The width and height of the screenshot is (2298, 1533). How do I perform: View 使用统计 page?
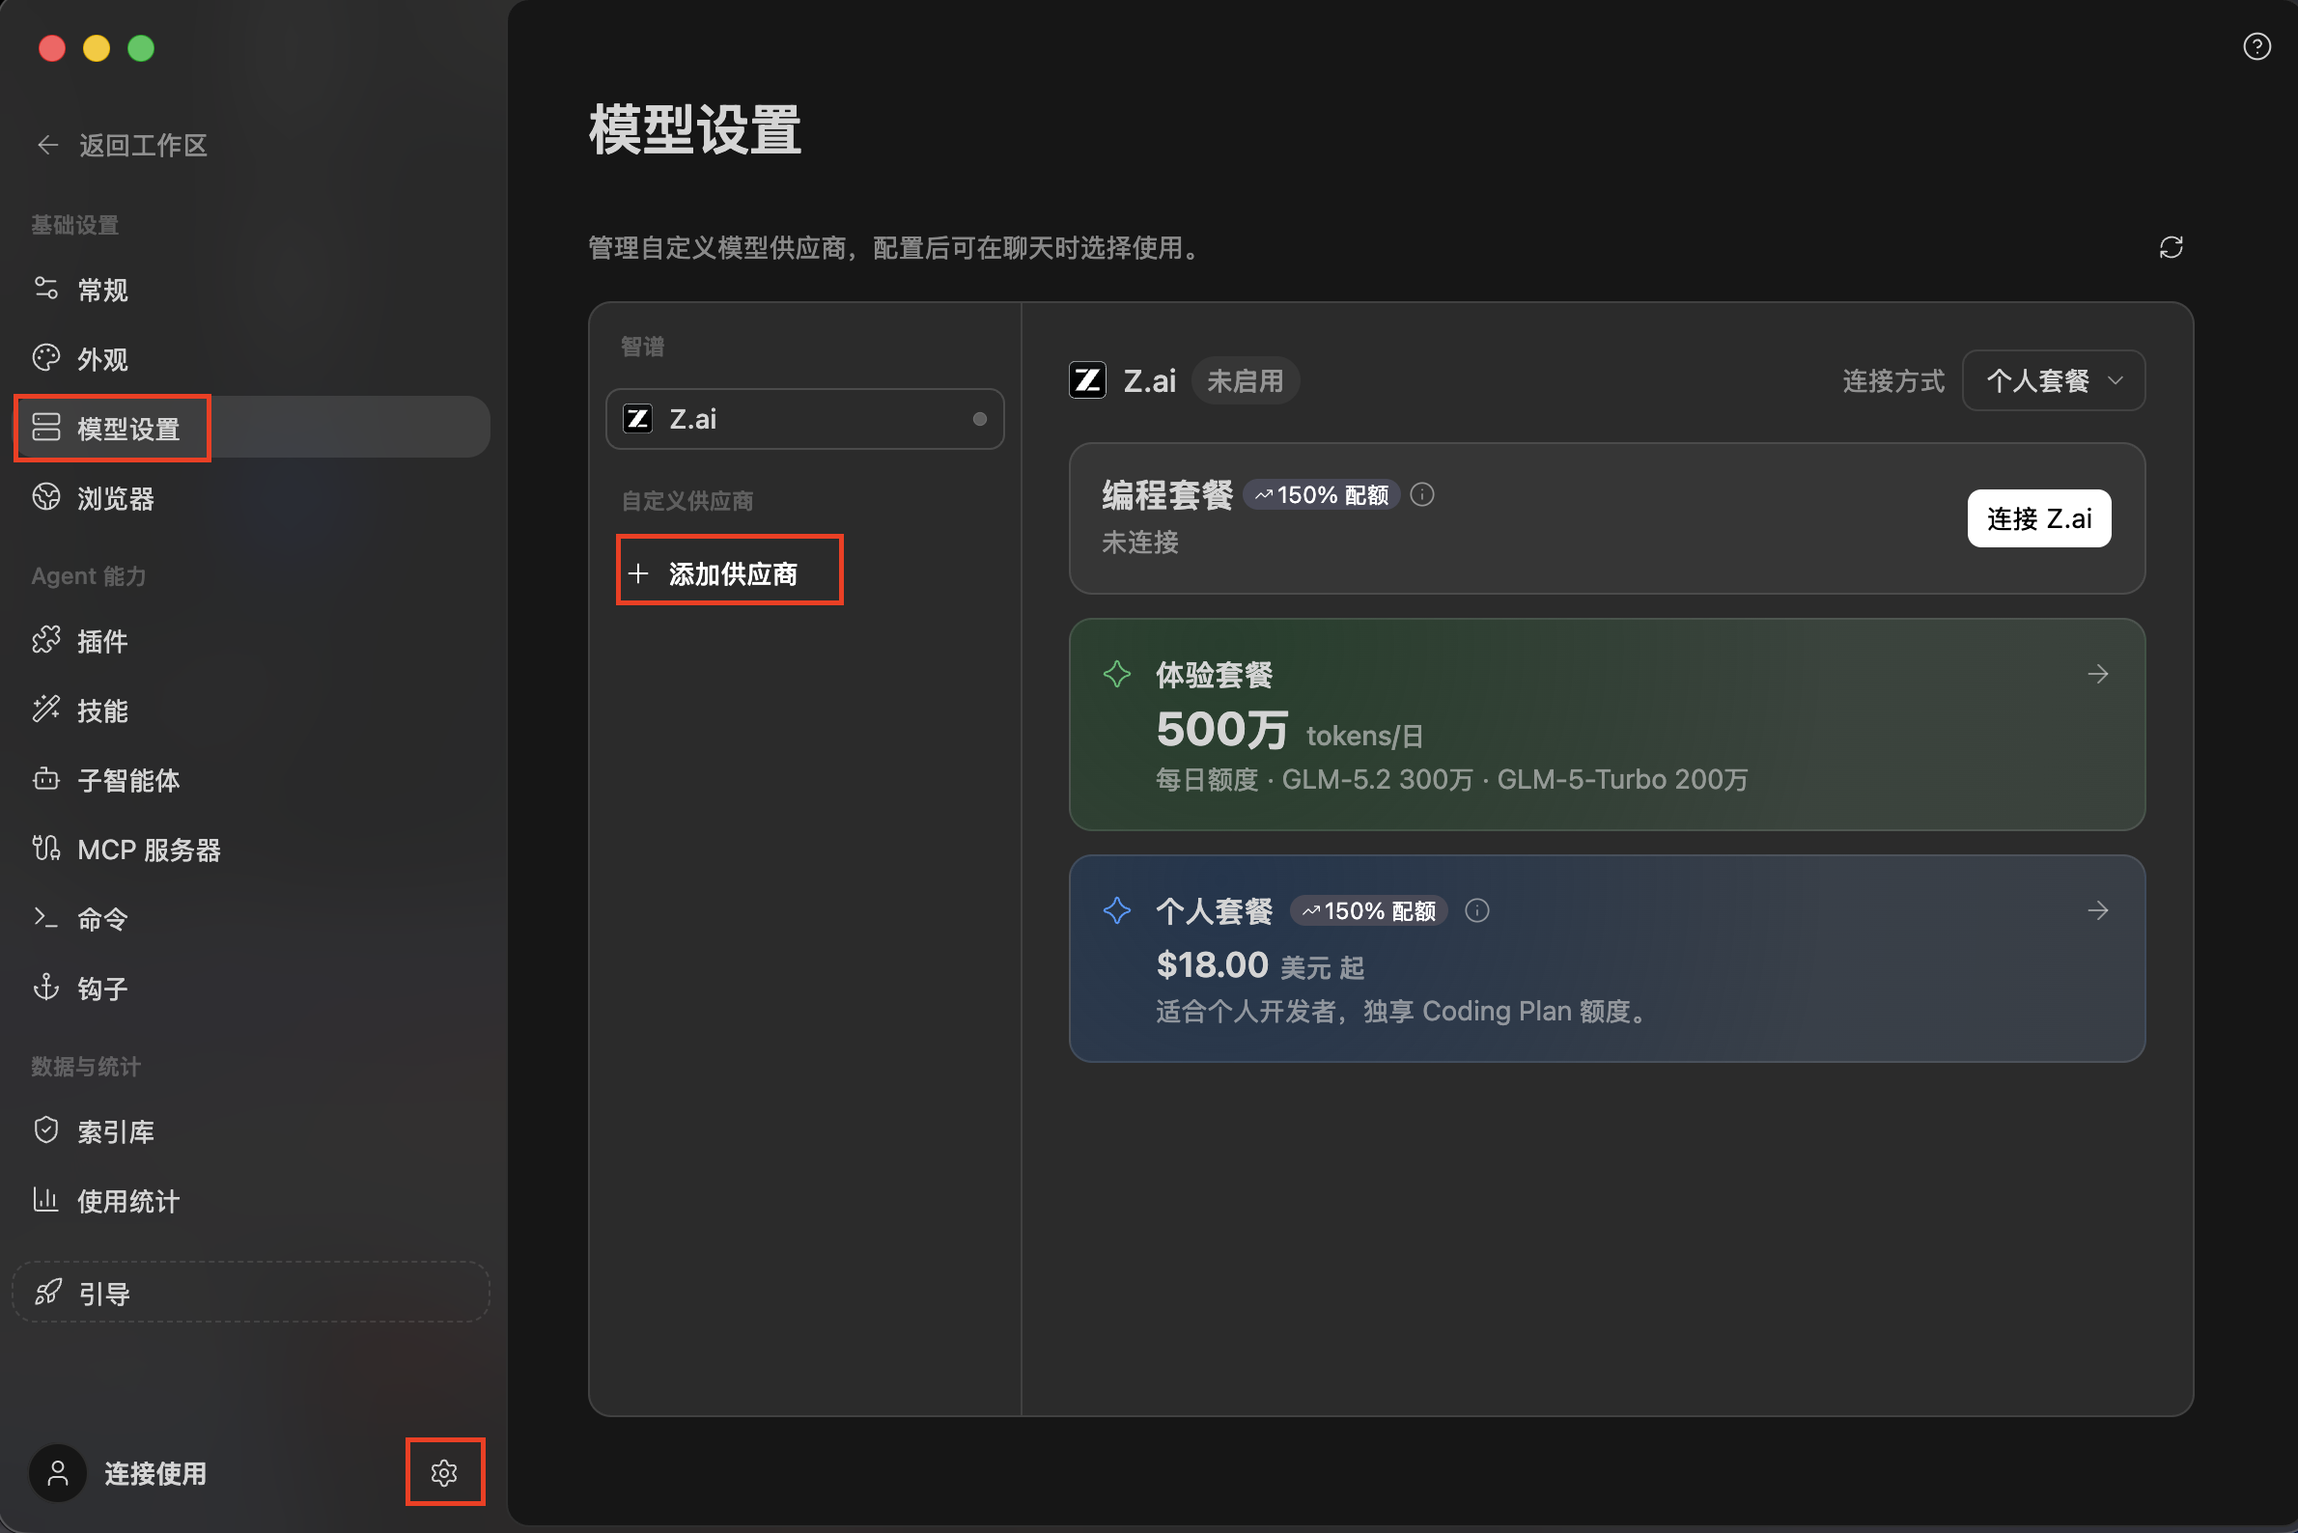click(251, 1200)
